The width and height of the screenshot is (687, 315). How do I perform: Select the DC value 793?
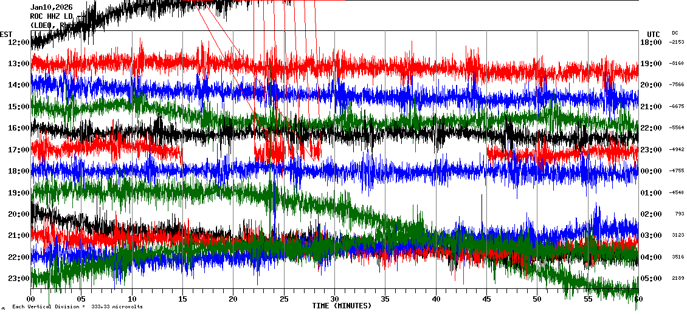click(x=679, y=214)
